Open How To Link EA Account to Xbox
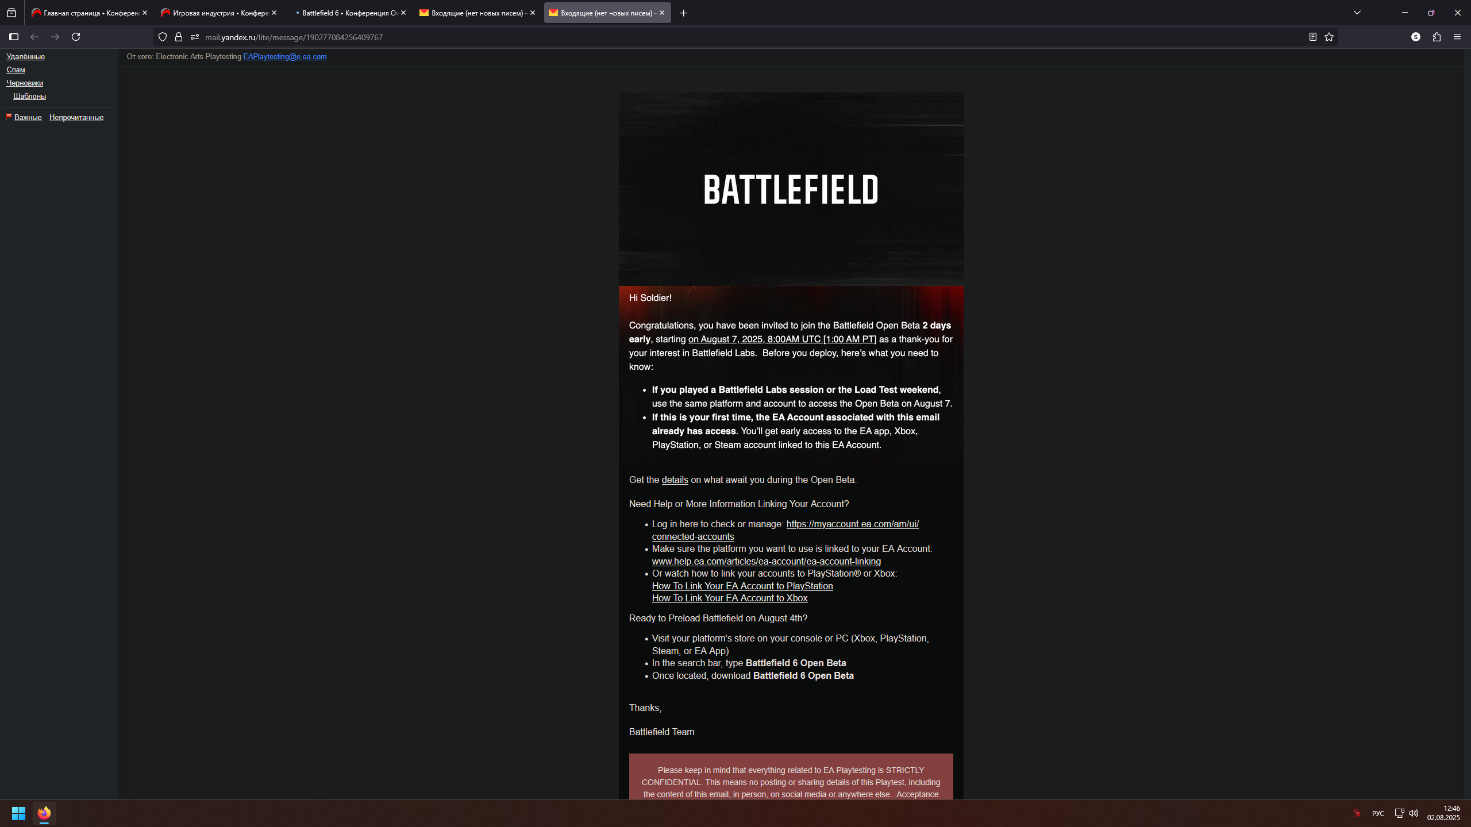 (x=729, y=598)
